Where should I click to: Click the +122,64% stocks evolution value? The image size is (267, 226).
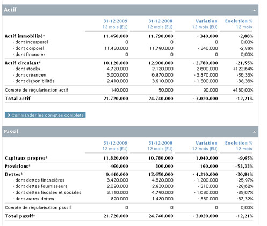click(243, 69)
